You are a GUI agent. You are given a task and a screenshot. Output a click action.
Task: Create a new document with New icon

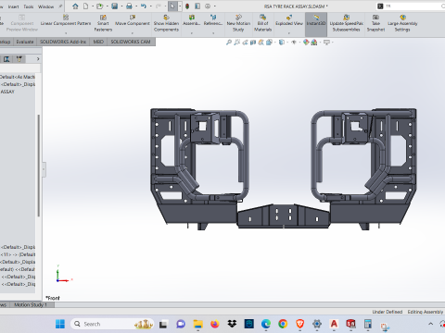click(x=85, y=6)
